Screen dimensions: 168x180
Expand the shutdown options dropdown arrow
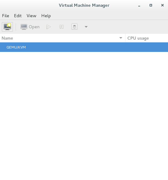[x=86, y=27]
